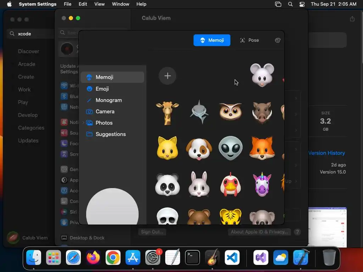Select Photos in the picker sidebar
363x272 pixels.
pyautogui.click(x=112, y=123)
